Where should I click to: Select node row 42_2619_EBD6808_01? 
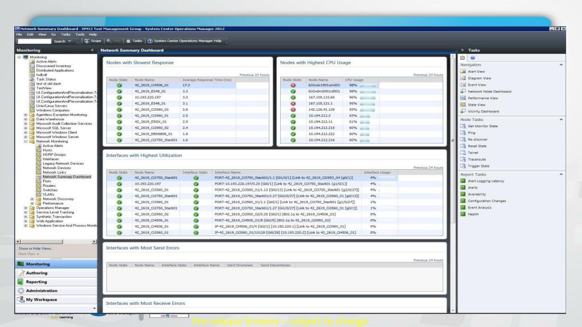coord(188,134)
